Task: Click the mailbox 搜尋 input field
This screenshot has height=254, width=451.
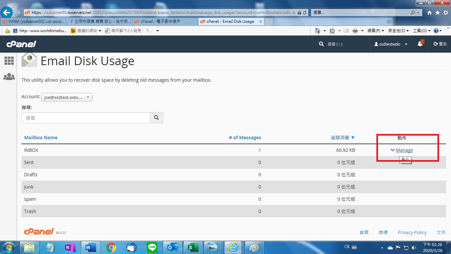Action: (x=86, y=118)
